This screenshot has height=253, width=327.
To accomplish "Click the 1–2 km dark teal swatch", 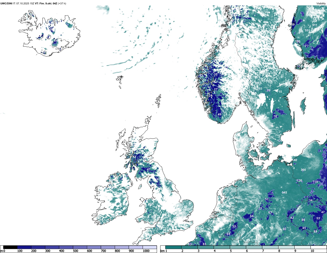I will tap(173, 247).
